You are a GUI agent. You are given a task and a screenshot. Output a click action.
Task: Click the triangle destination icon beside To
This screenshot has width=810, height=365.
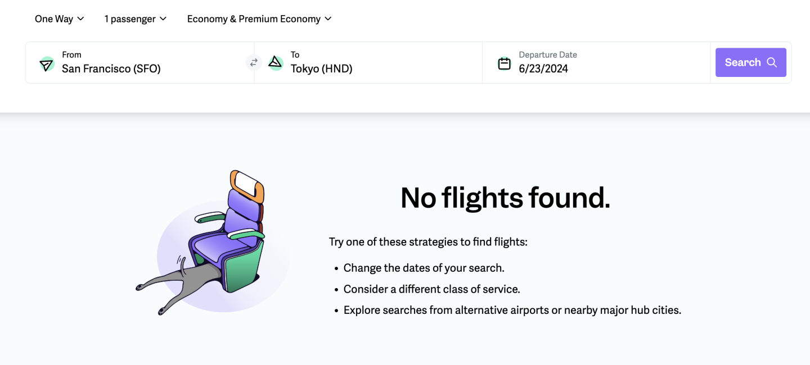[275, 62]
